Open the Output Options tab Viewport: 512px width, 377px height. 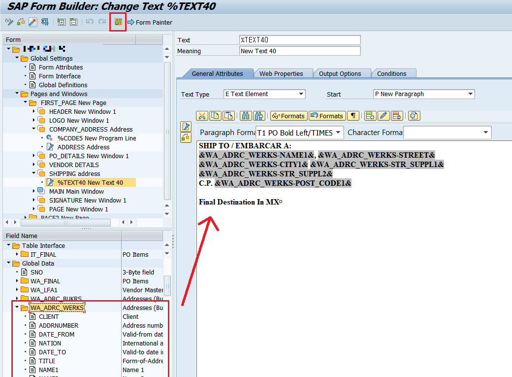pyautogui.click(x=340, y=73)
